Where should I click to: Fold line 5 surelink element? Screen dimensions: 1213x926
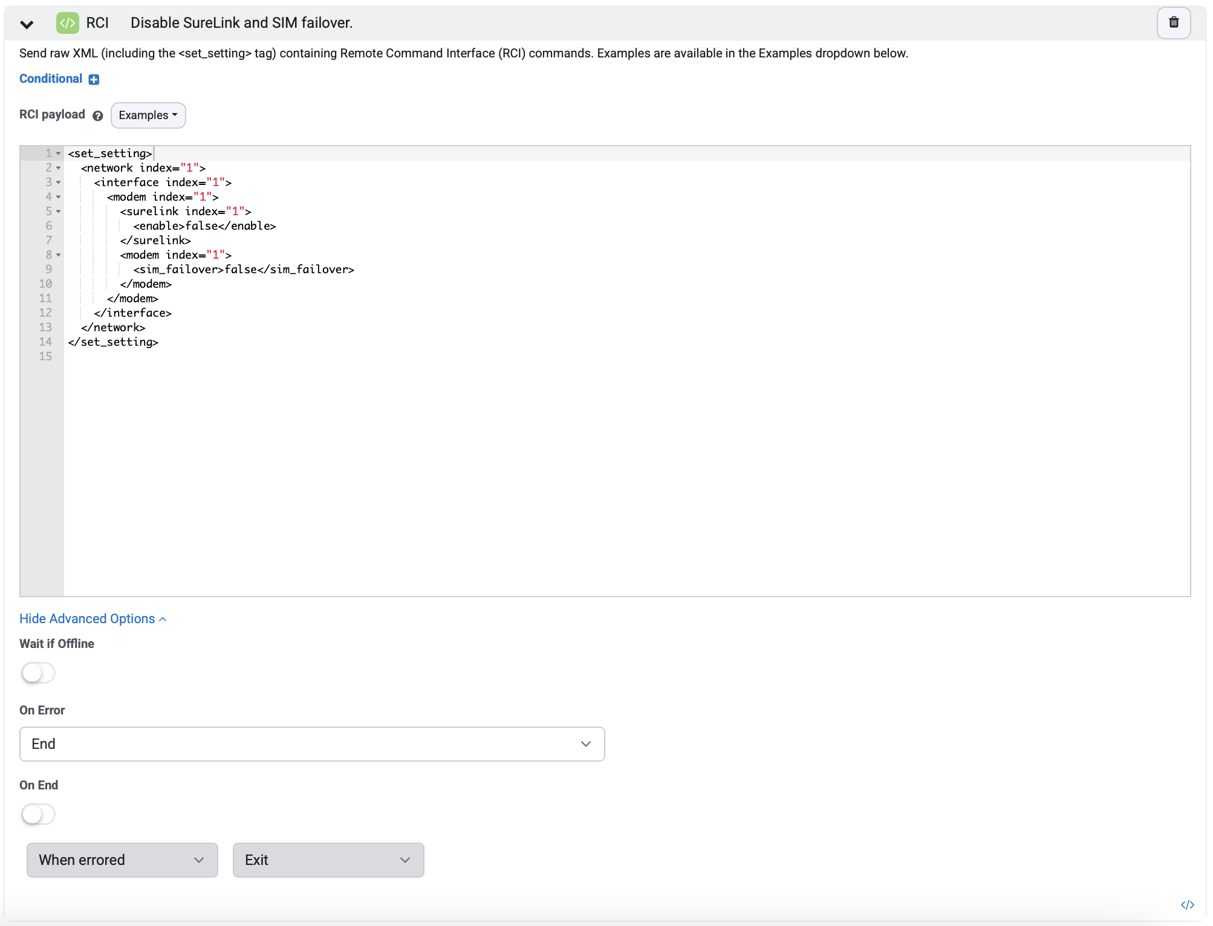59,212
